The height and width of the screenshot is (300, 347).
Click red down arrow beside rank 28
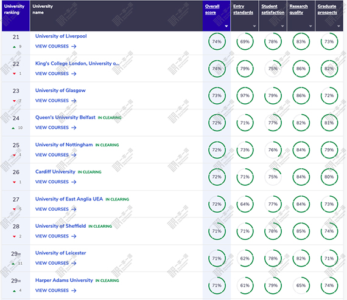14,237
